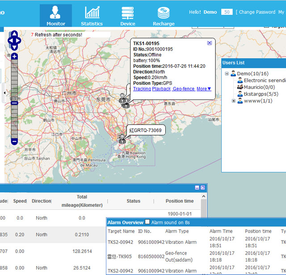Screen dimensions: 286x275
Task: Click the Tracking link
Action: tap(142, 89)
